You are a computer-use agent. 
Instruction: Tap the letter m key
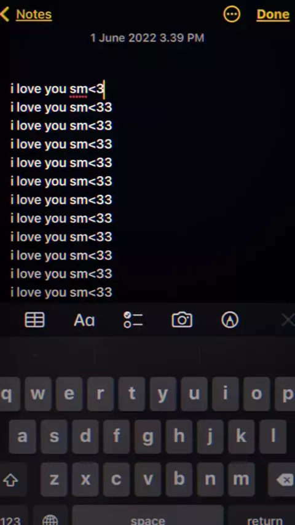point(242,480)
